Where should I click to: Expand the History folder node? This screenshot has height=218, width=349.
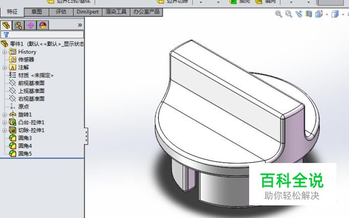pyautogui.click(x=5, y=52)
